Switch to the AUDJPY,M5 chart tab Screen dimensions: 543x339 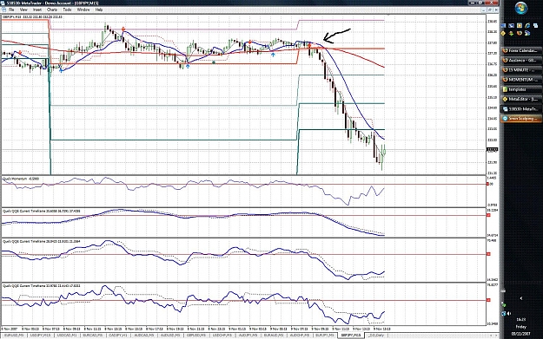point(248,336)
